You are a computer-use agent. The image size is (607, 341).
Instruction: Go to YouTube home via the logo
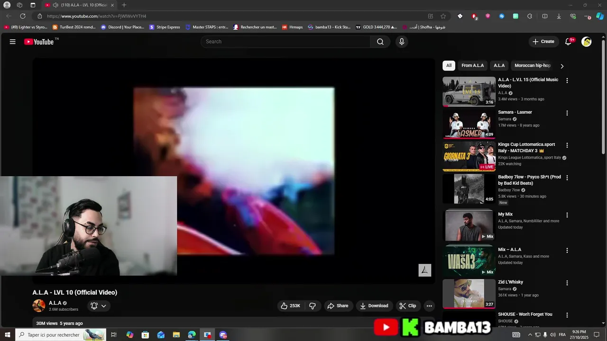coord(39,42)
